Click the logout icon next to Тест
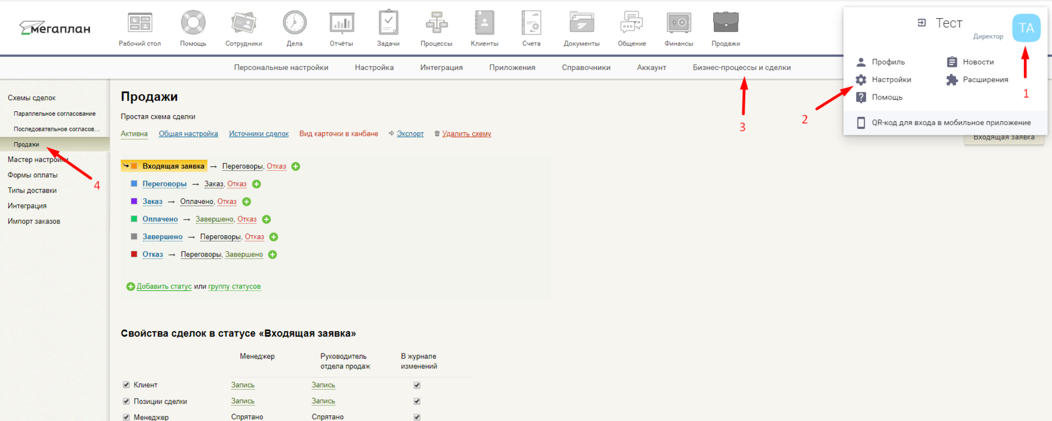Image resolution: width=1052 pixels, height=421 pixels. 922,23
